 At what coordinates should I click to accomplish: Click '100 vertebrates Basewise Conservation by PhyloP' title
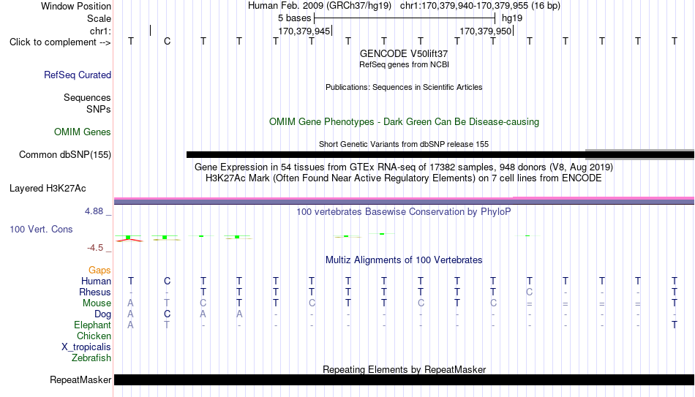pos(404,212)
